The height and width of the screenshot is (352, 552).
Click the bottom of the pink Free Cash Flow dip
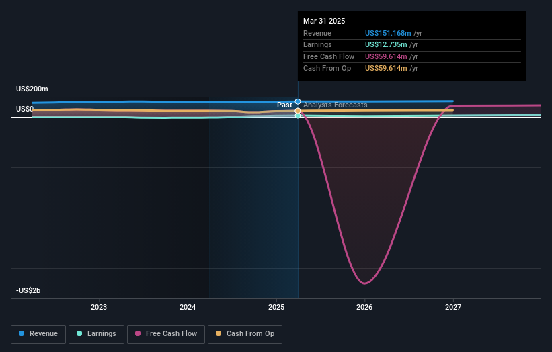click(364, 283)
